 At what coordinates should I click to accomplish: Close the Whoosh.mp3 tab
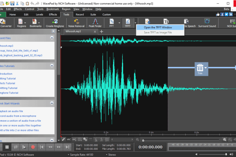95,32
